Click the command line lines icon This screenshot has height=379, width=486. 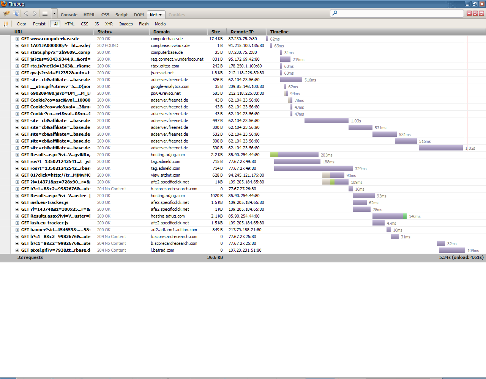[x=45, y=14]
